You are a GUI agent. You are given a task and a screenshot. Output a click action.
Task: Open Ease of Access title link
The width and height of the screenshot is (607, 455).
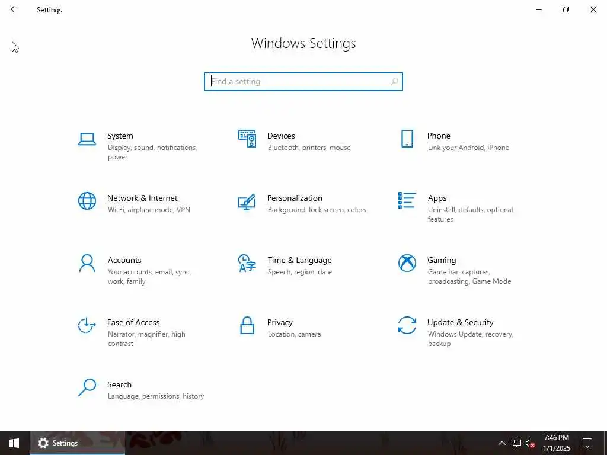pyautogui.click(x=133, y=322)
